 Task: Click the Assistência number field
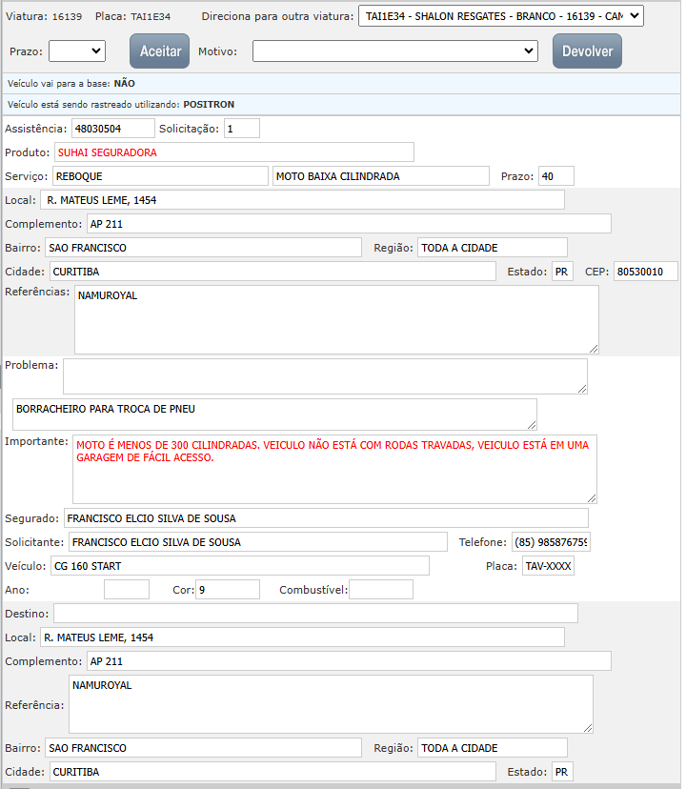pyautogui.click(x=112, y=128)
